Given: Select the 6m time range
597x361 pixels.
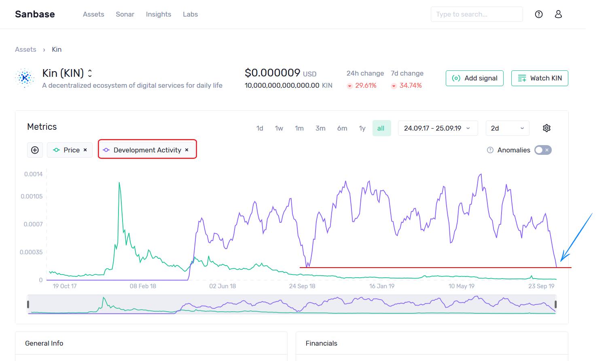Looking at the screenshot, I should point(342,128).
